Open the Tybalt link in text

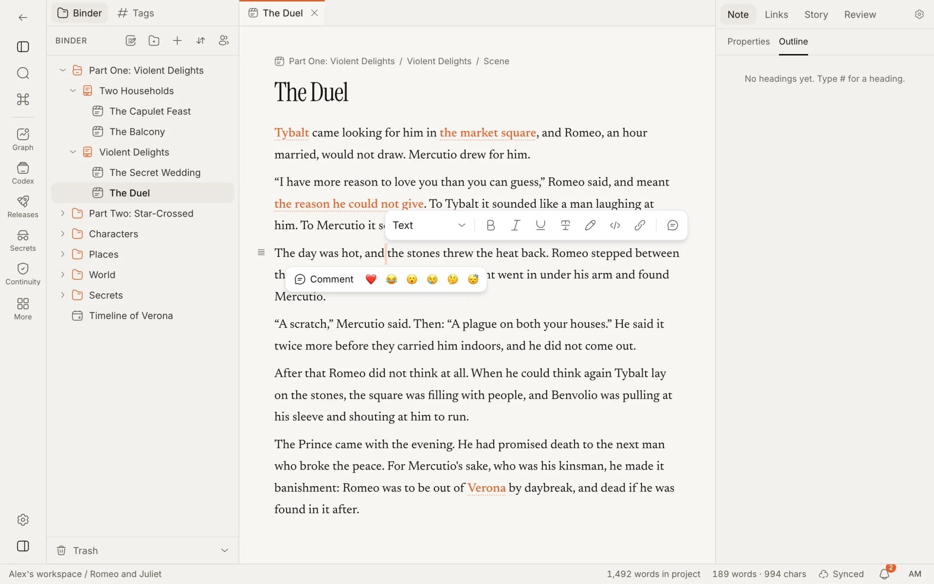291,133
